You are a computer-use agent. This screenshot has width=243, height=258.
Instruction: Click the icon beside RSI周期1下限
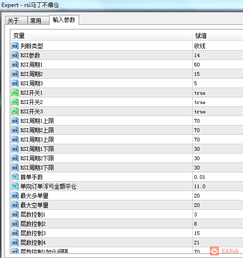tap(15, 149)
